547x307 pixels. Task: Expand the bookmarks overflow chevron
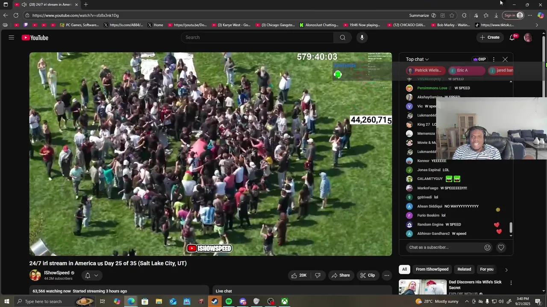pos(537,25)
